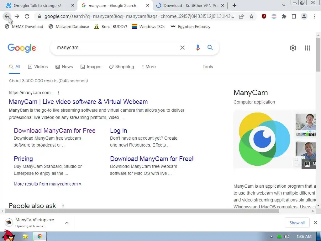This screenshot has height=241, width=321.
Task: Open Malware Database bookmark
Action: (x=69, y=26)
